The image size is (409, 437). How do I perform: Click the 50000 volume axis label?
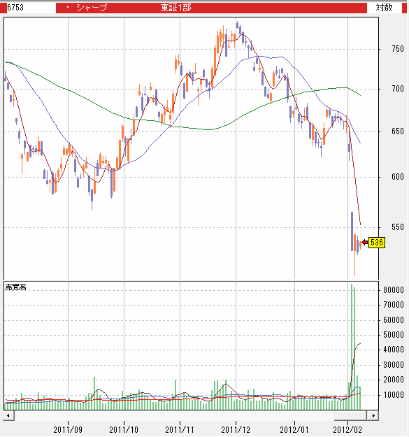(394, 335)
